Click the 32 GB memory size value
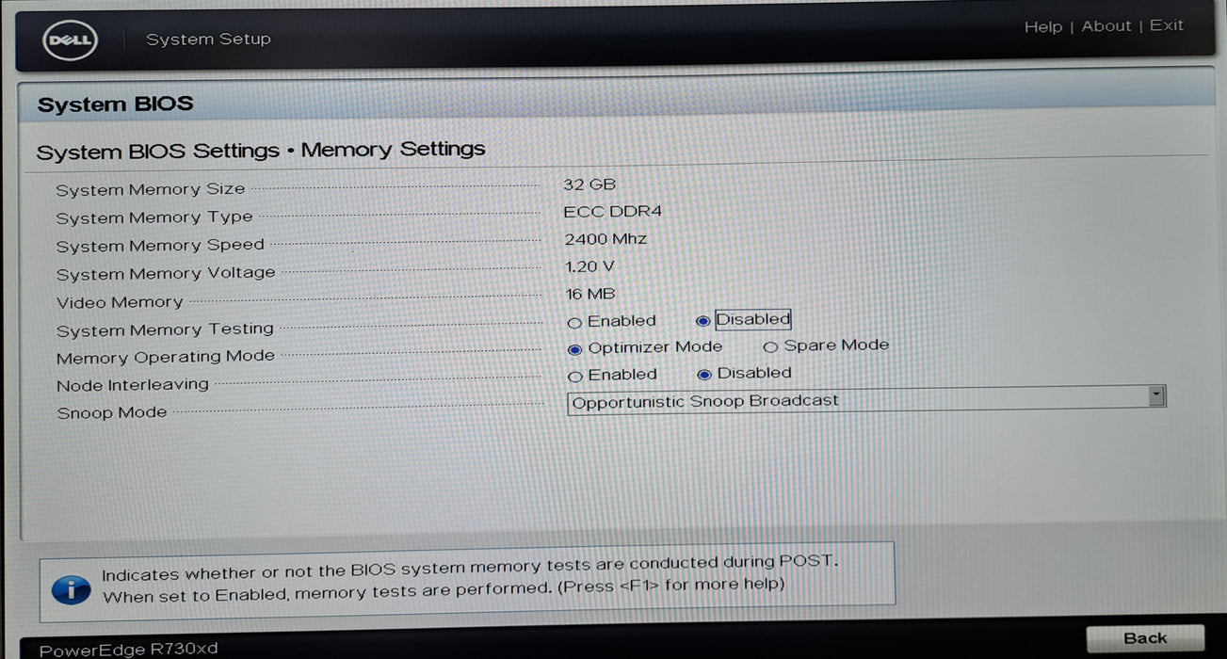Image resolution: width=1227 pixels, height=659 pixels. 589,185
